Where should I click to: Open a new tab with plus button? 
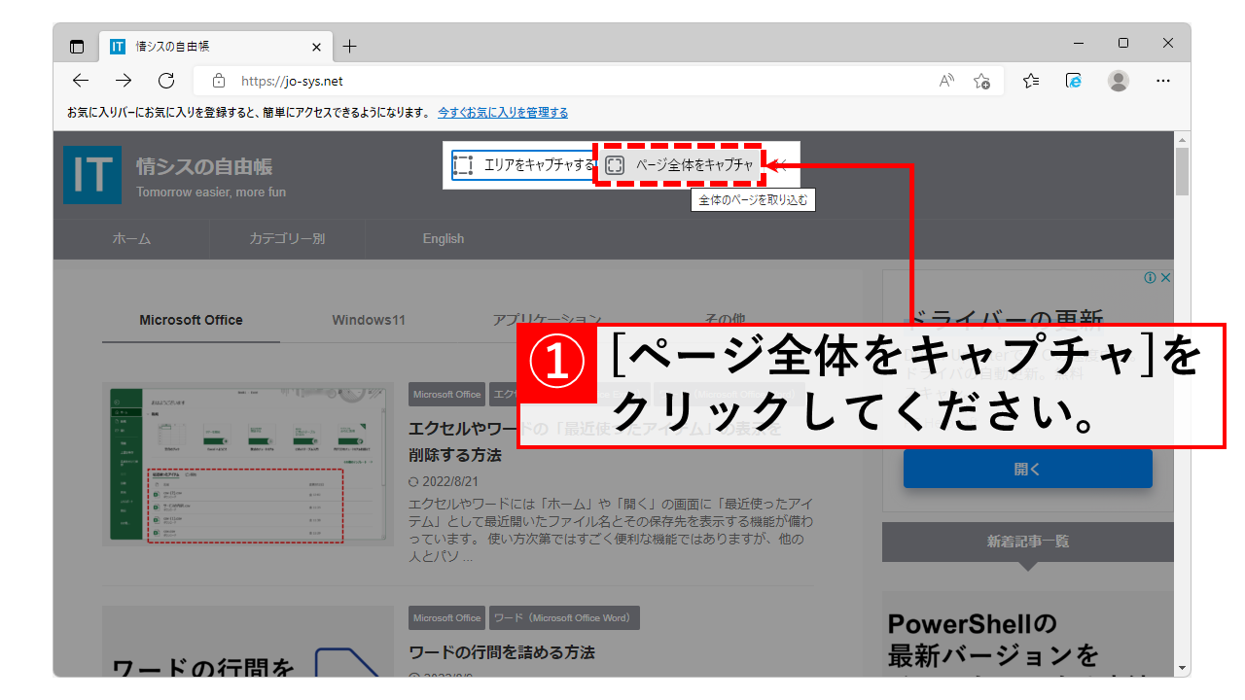click(x=350, y=47)
